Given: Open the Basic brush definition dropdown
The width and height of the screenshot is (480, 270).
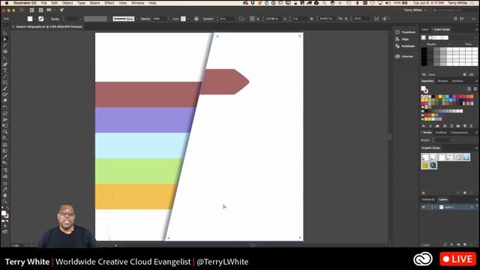Looking at the screenshot, I should click(x=136, y=19).
